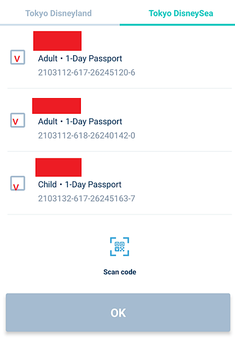This screenshot has height=338, width=235.
Task: Click red redacted name above Child ticket
Action: click(58, 167)
